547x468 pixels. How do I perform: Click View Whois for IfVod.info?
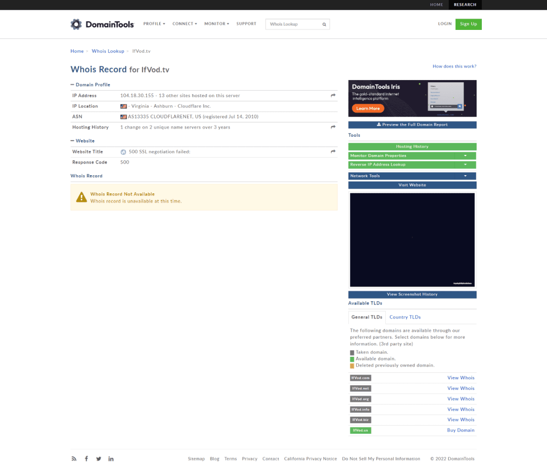461,409
